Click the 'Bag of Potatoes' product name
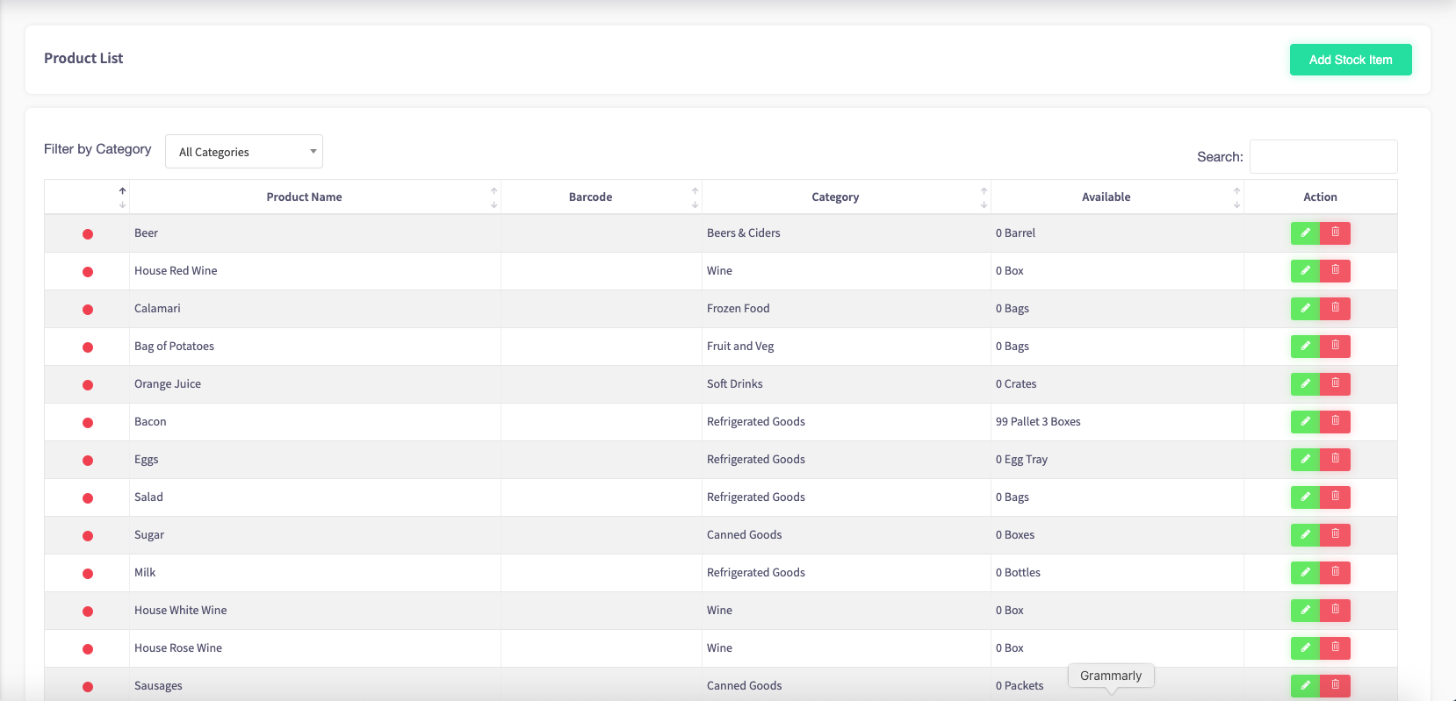 pos(174,346)
